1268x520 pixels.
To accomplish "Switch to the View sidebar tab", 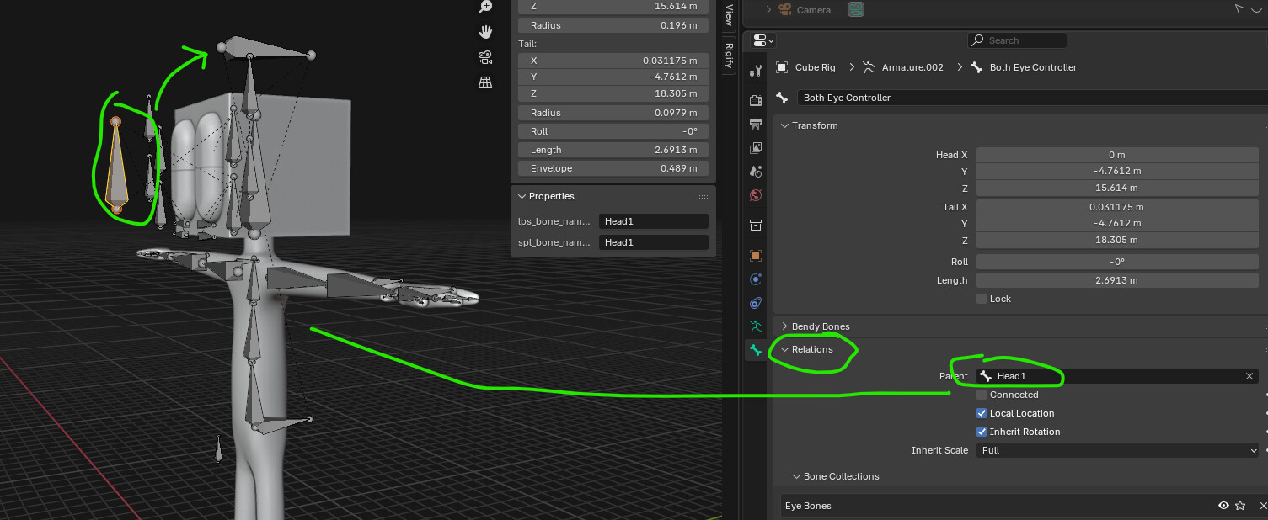I will click(730, 15).
